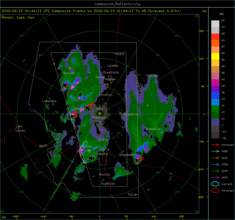
Task: Click the Innisfail city label
Action: (105, 95)
